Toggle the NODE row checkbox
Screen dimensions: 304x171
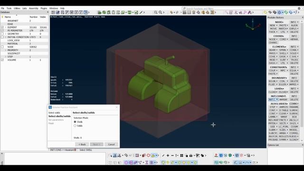pyautogui.click(x=2, y=47)
